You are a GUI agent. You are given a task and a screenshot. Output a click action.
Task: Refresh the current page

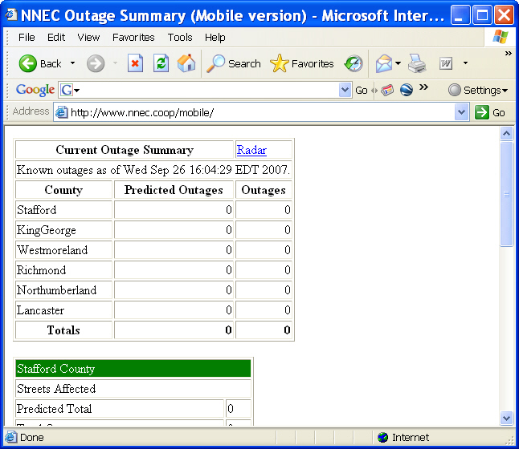coord(161,63)
